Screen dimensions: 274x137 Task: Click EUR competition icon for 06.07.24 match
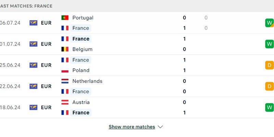33,23
